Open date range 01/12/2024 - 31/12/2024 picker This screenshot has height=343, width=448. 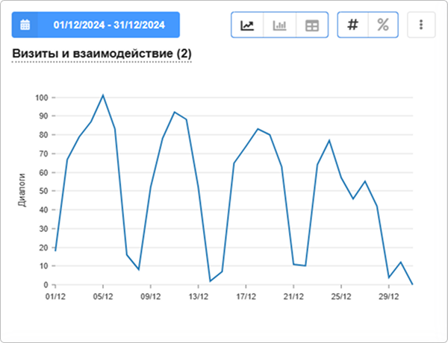pos(109,25)
